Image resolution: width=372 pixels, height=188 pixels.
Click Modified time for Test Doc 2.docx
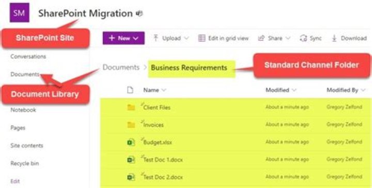click(287, 177)
